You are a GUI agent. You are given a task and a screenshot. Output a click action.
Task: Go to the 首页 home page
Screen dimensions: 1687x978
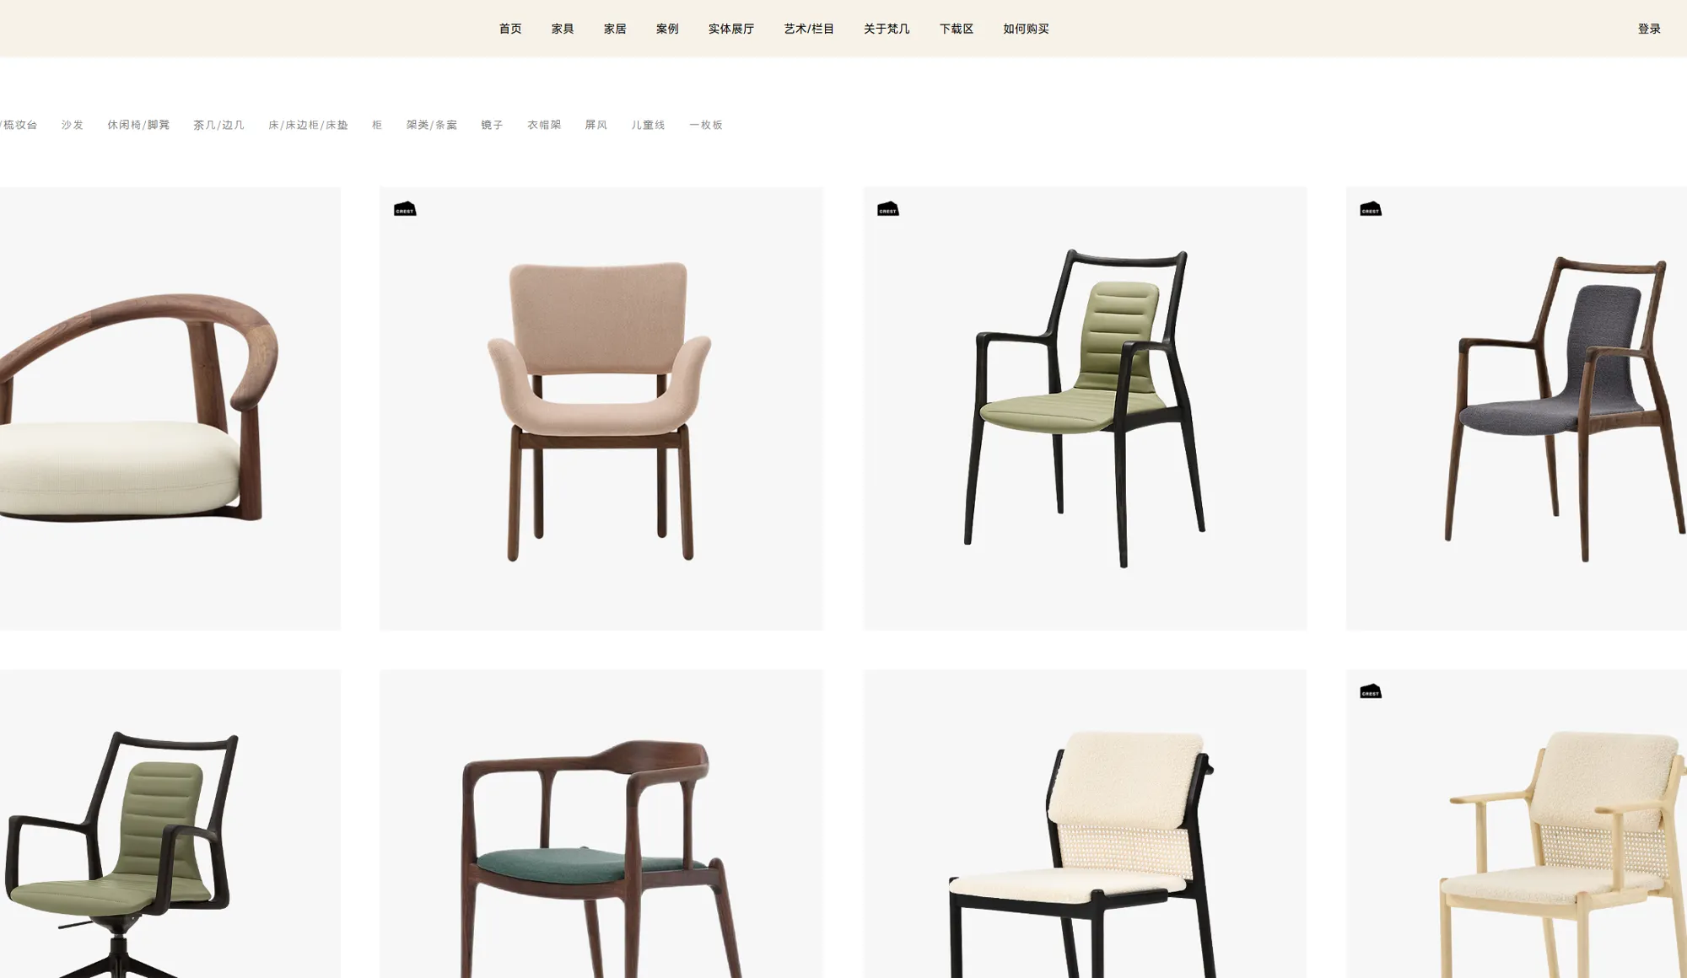point(510,29)
